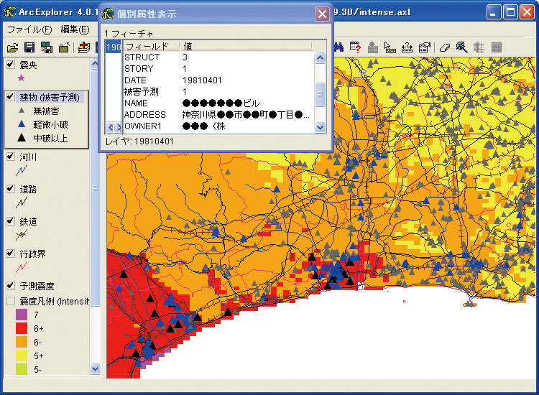Click the Clear Selection eraser icon
Viewport: 539px width, 395px height.
(445, 47)
